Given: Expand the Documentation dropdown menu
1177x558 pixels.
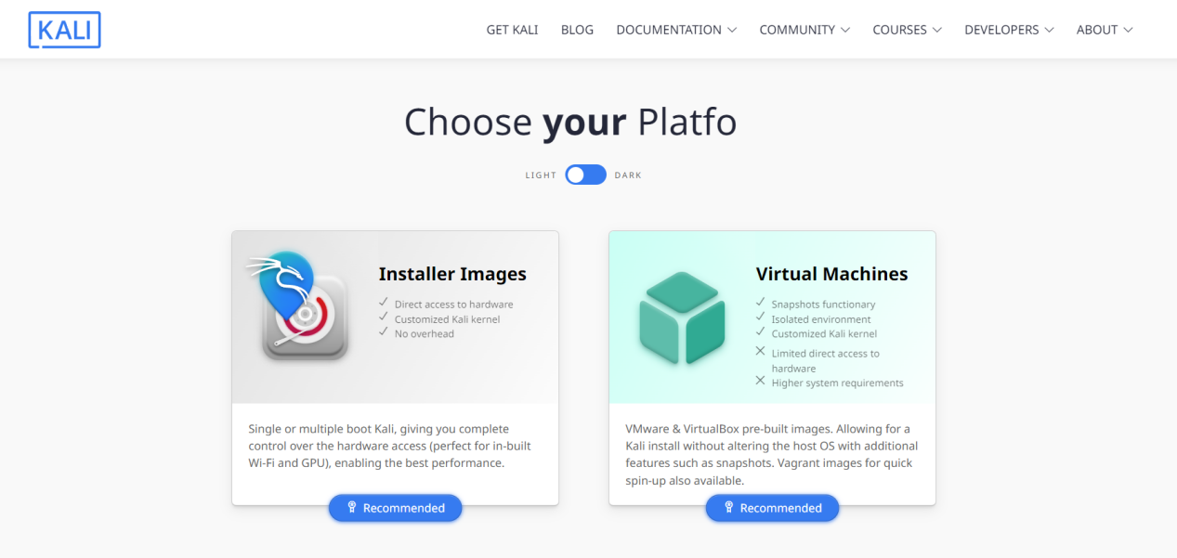Looking at the screenshot, I should pyautogui.click(x=676, y=30).
